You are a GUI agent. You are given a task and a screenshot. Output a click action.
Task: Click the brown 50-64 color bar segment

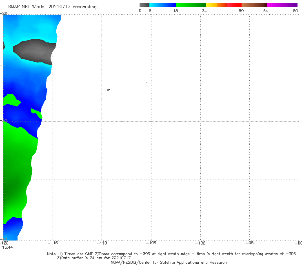point(254,5)
